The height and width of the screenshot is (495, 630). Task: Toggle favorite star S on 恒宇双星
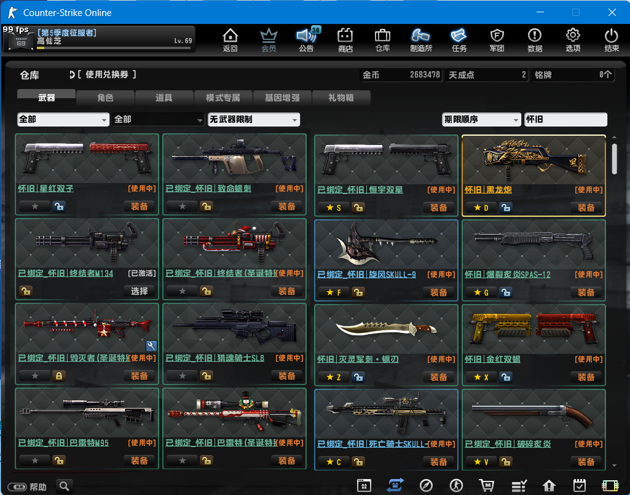[x=334, y=208]
